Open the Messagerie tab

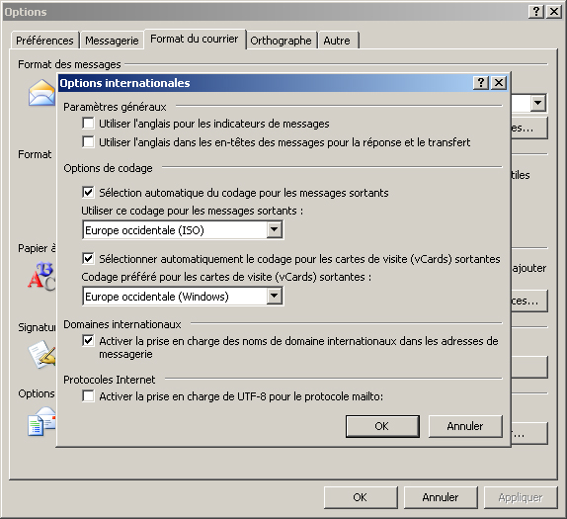[112, 41]
